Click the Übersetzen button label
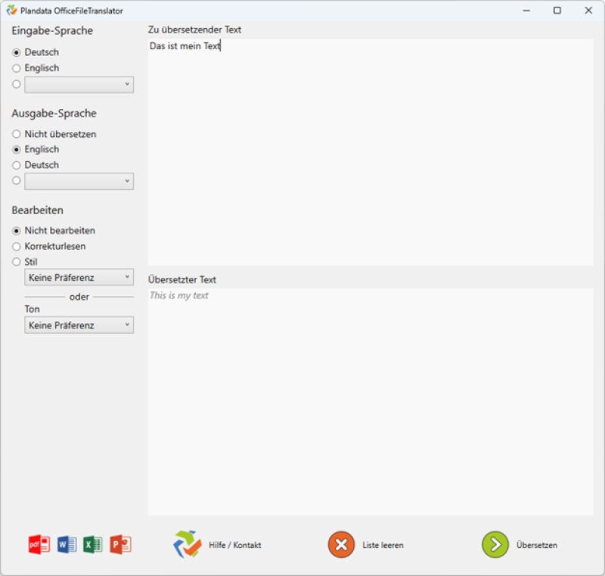Image resolution: width=605 pixels, height=576 pixels. coord(536,545)
